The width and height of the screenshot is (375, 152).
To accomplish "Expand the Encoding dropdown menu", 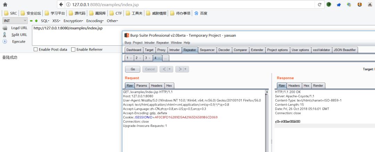I will (95, 21).
